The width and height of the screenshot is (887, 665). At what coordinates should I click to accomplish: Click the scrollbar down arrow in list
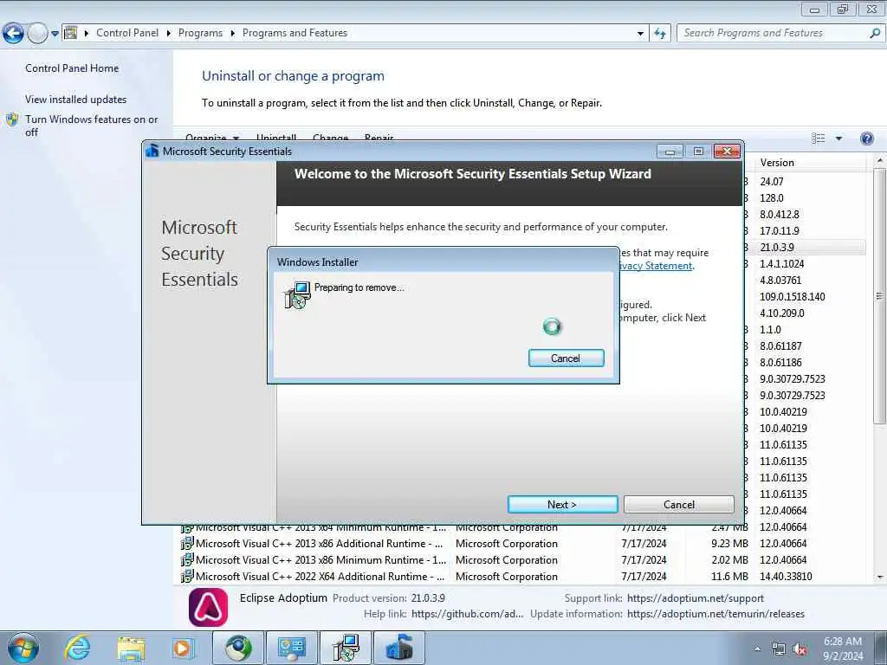(880, 577)
